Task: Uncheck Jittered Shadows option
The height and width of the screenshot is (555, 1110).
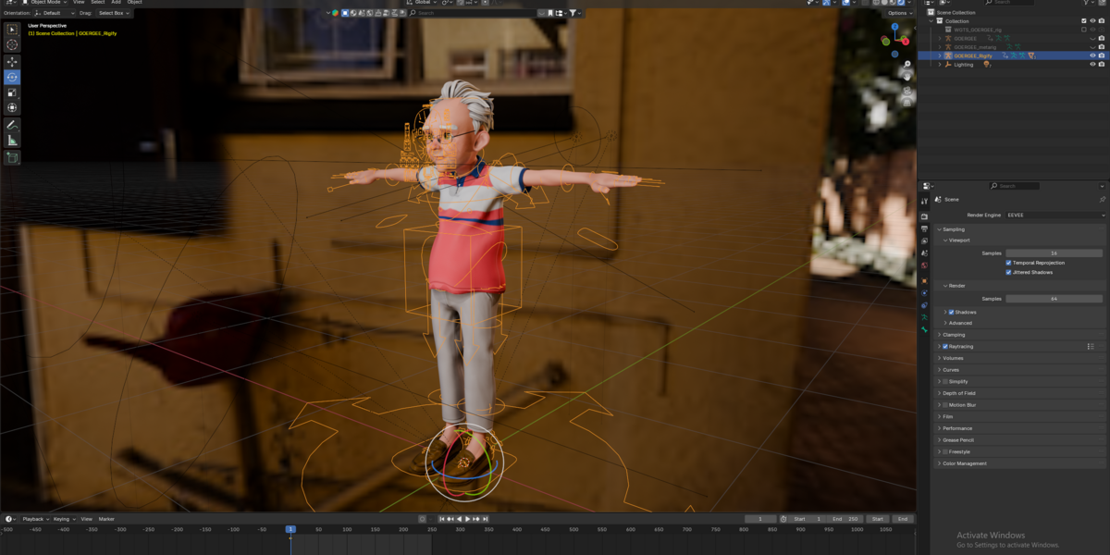Action: point(1009,272)
